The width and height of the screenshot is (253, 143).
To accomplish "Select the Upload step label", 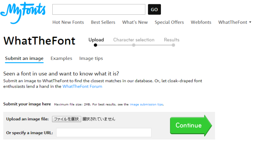I will 96,40.
